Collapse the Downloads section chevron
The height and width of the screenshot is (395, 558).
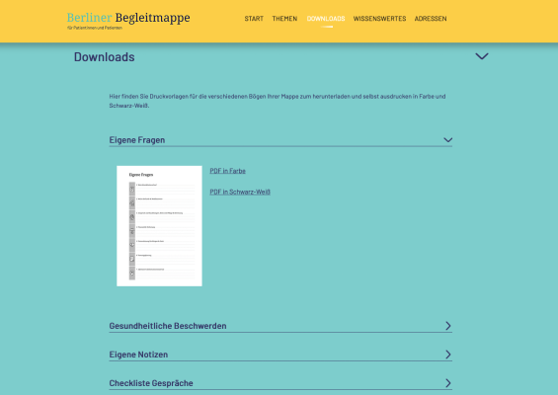pos(482,56)
